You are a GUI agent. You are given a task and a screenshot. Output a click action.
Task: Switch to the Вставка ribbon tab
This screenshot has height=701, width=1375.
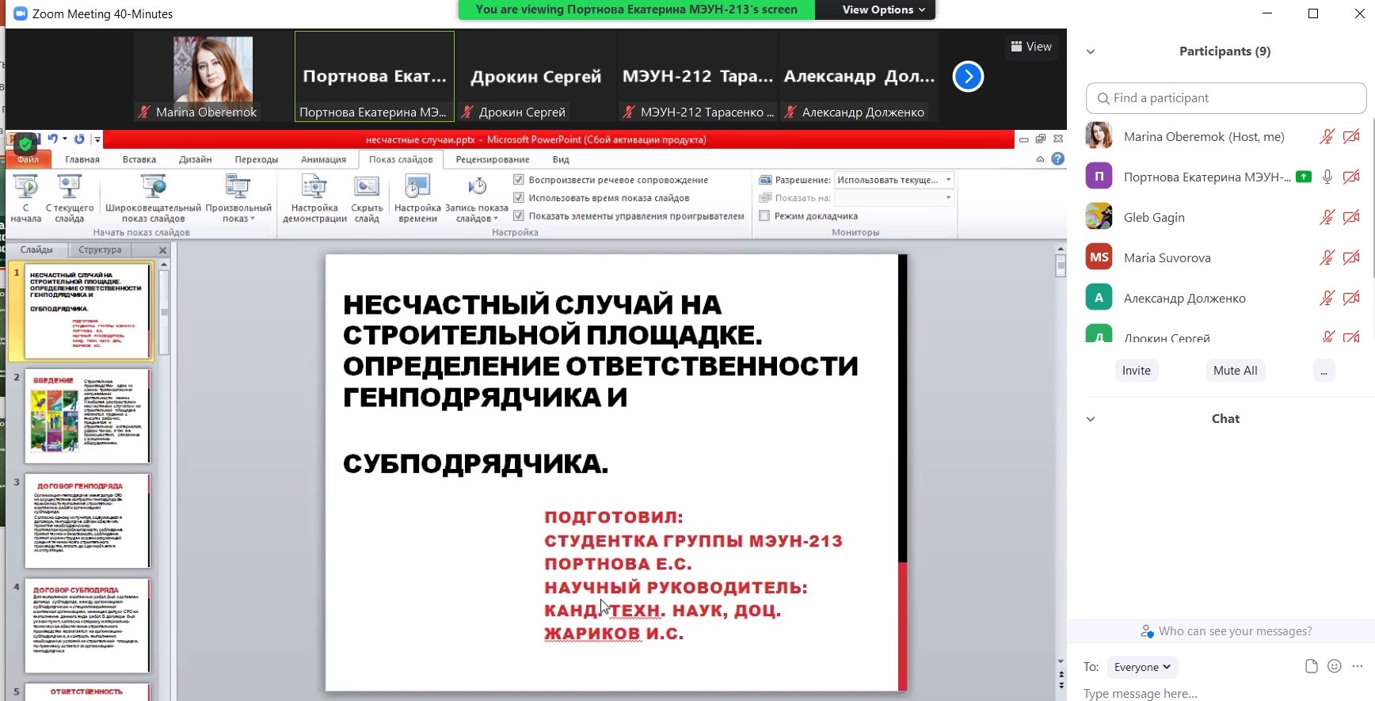pos(139,159)
